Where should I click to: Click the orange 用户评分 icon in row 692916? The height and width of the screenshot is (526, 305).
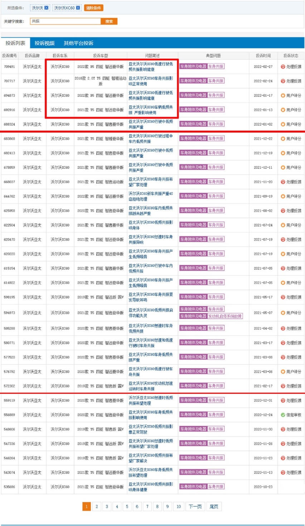tap(283, 110)
